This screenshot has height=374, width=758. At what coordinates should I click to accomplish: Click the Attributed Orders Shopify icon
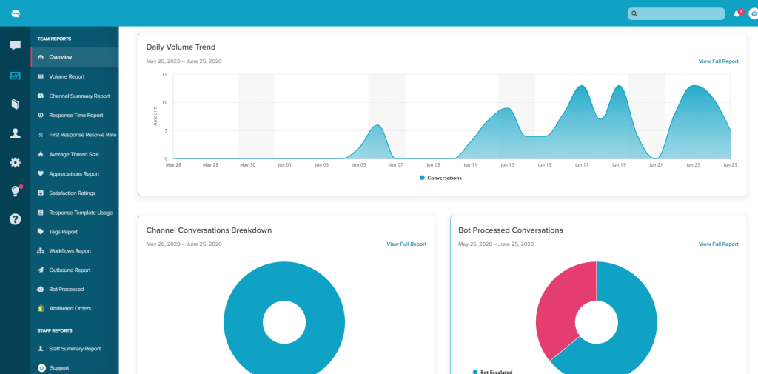[41, 308]
